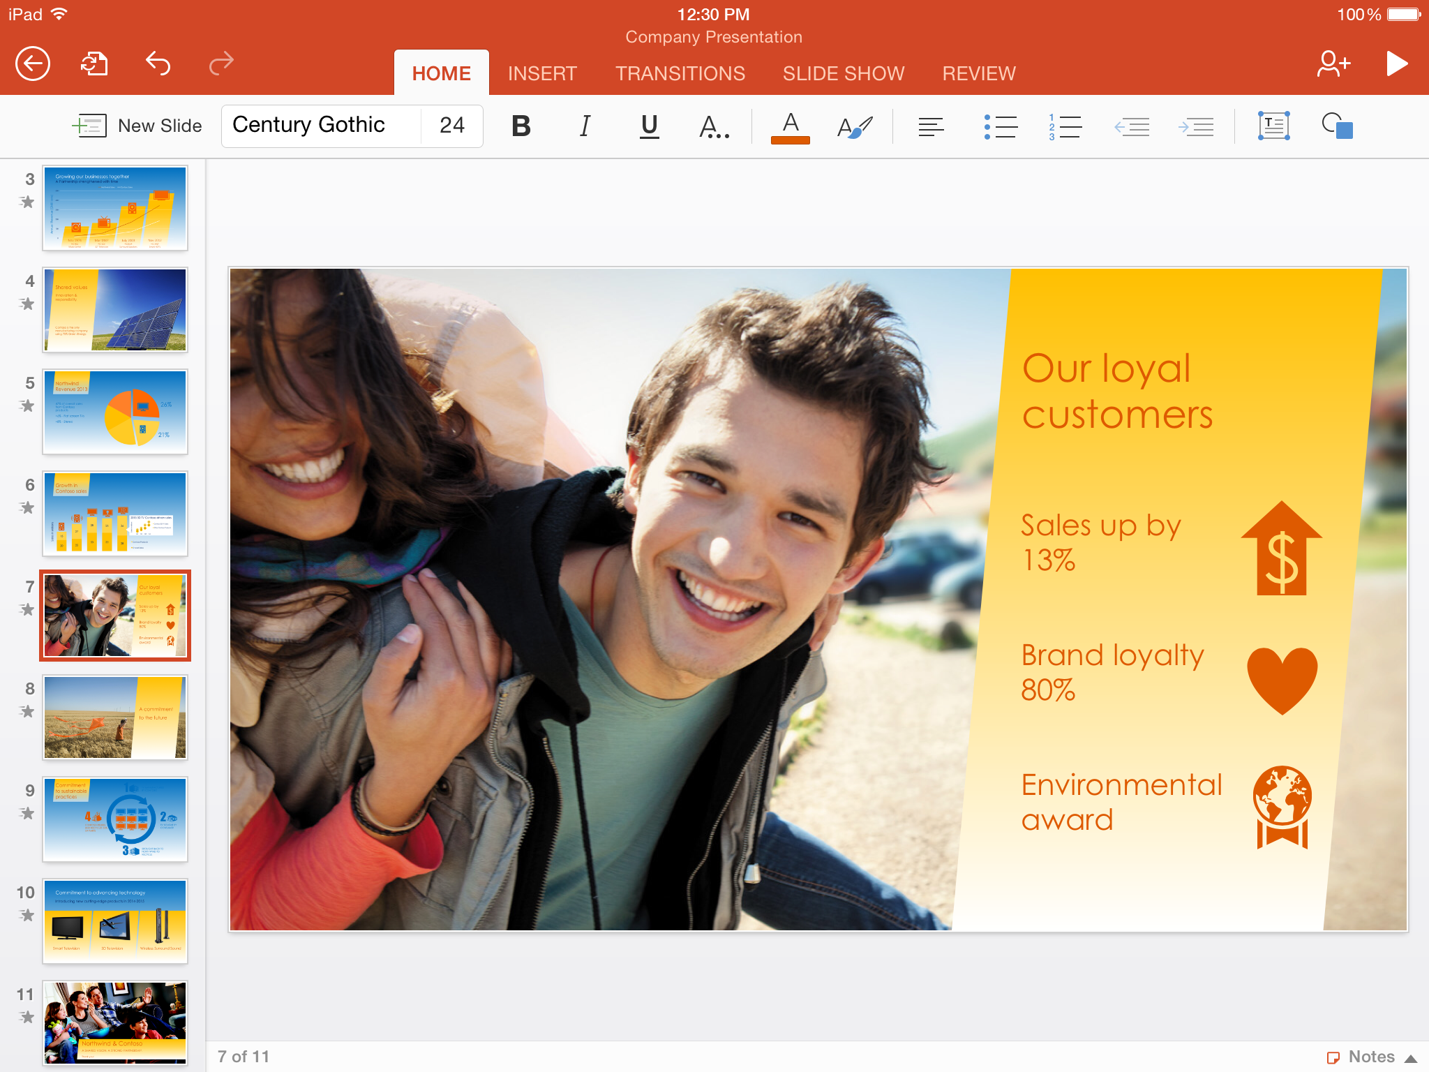Screen dimensions: 1429x1072
Task: Toggle italic formatting
Action: 584,126
